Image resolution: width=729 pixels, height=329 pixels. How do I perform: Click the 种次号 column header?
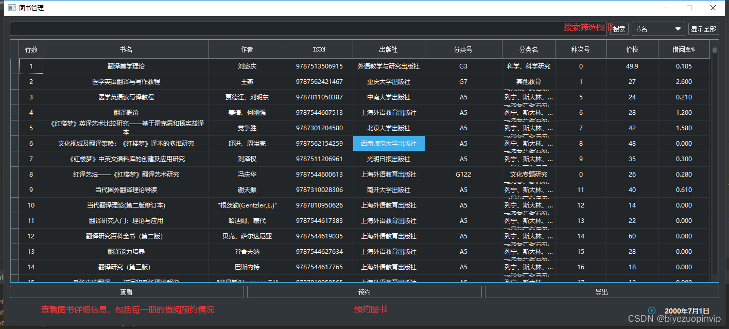click(x=581, y=49)
